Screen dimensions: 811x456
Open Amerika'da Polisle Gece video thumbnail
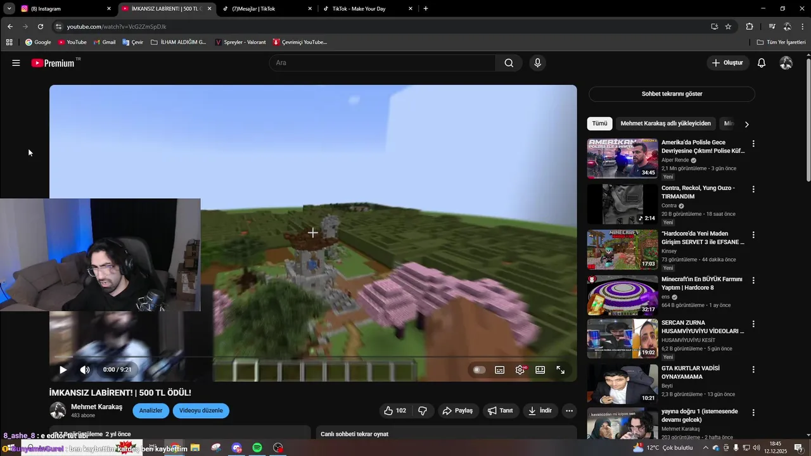pyautogui.click(x=622, y=158)
